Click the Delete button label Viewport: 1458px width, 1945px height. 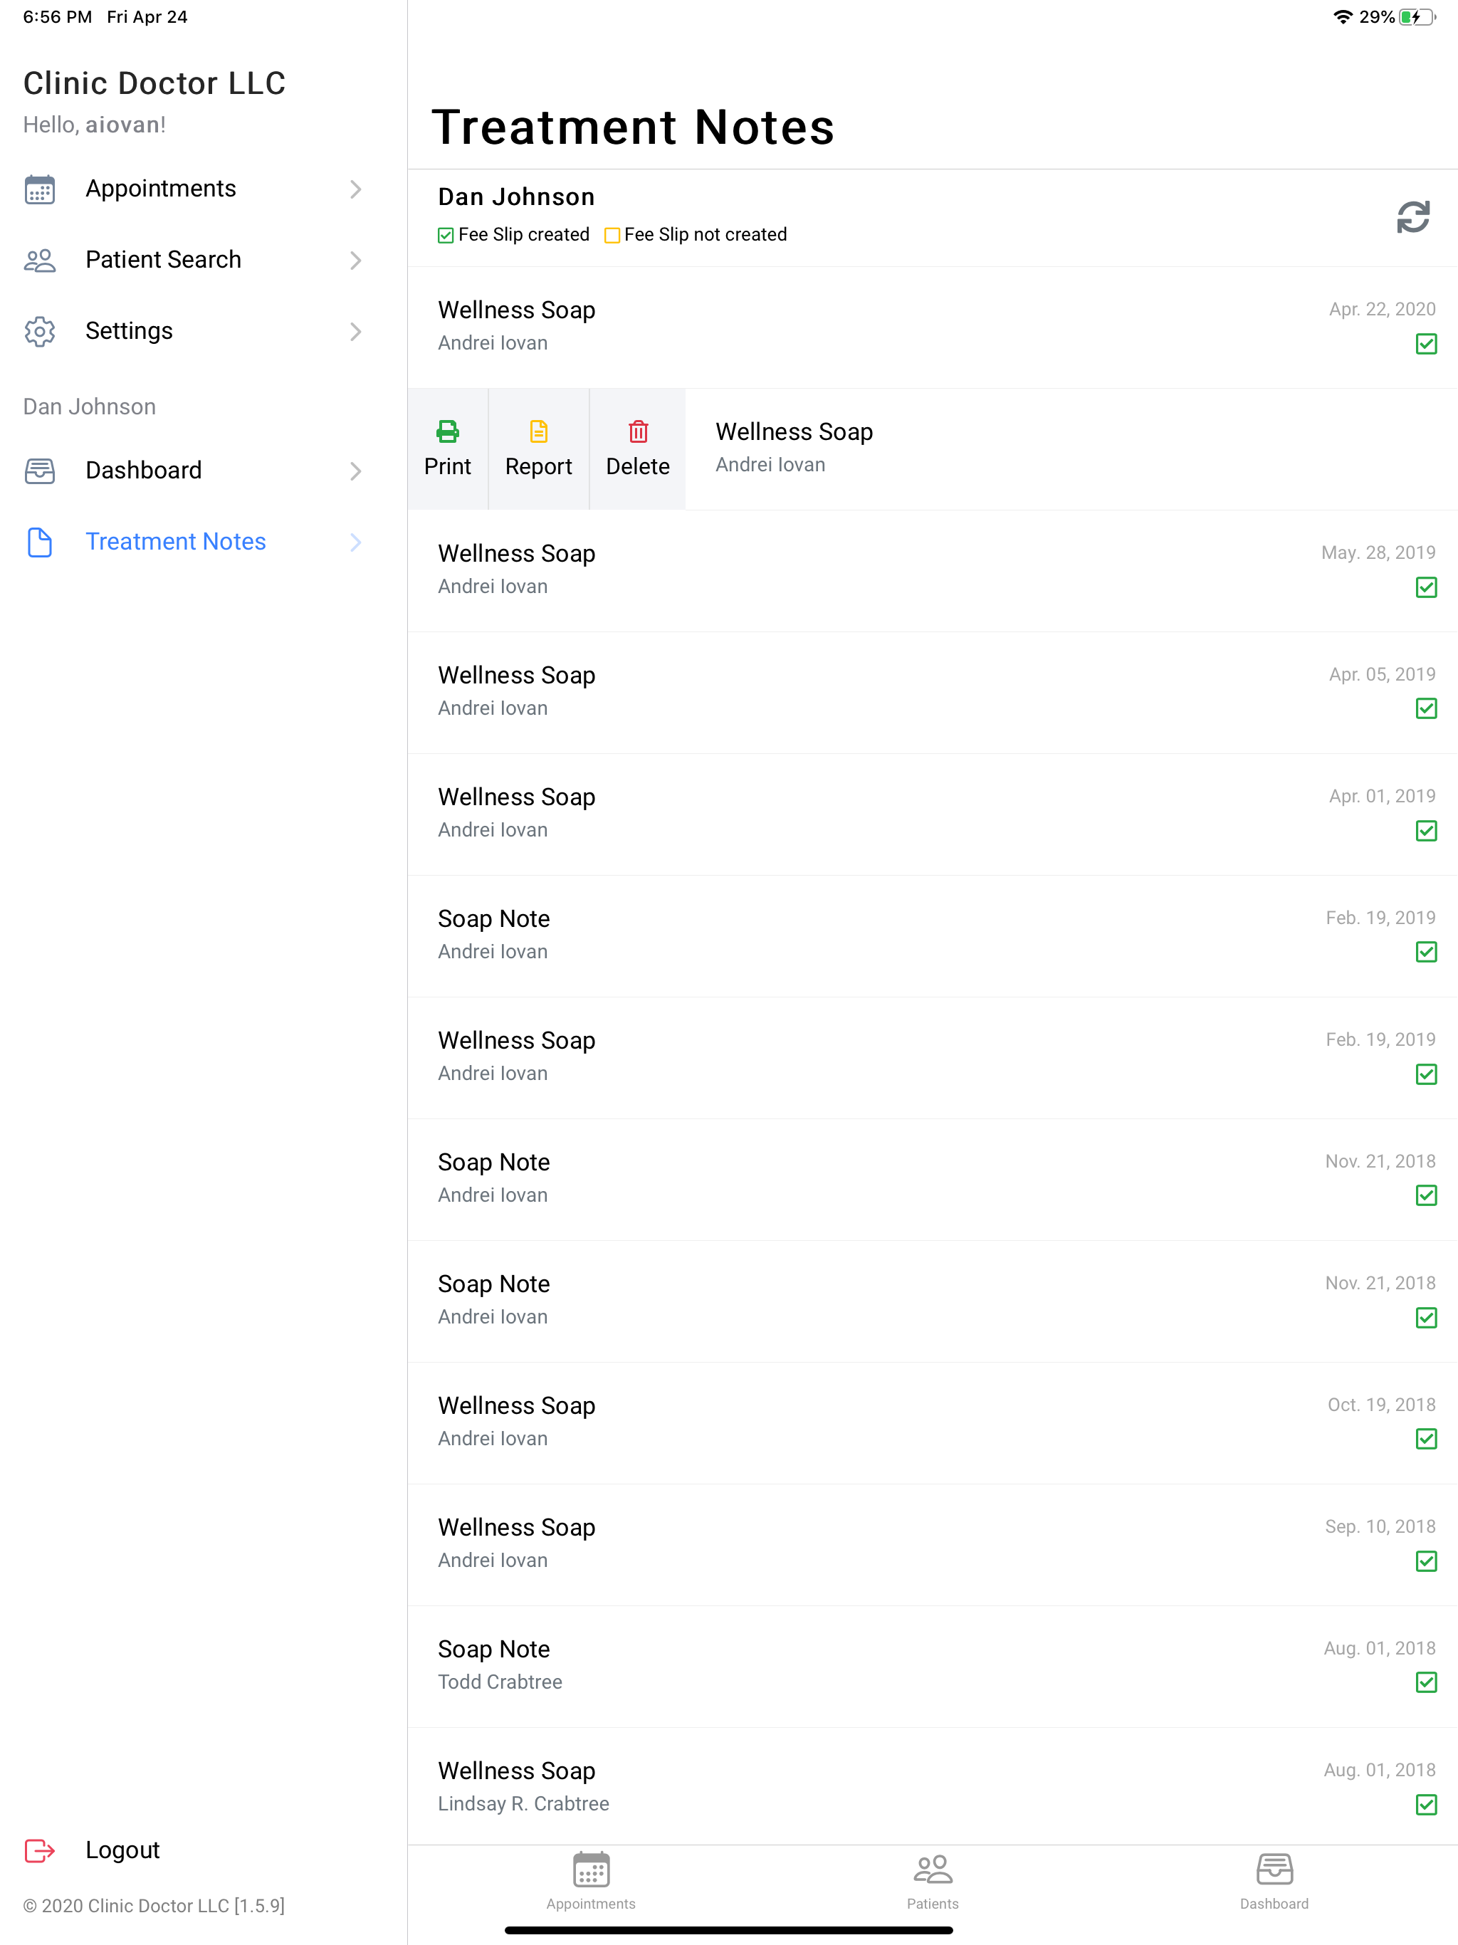(638, 467)
